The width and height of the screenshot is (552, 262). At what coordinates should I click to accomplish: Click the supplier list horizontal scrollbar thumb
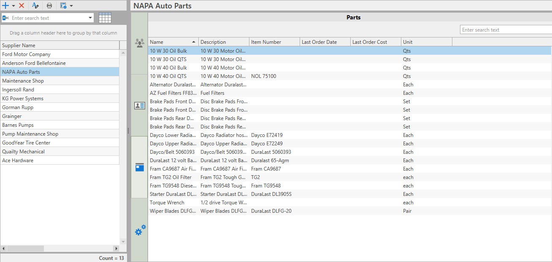coord(25,249)
